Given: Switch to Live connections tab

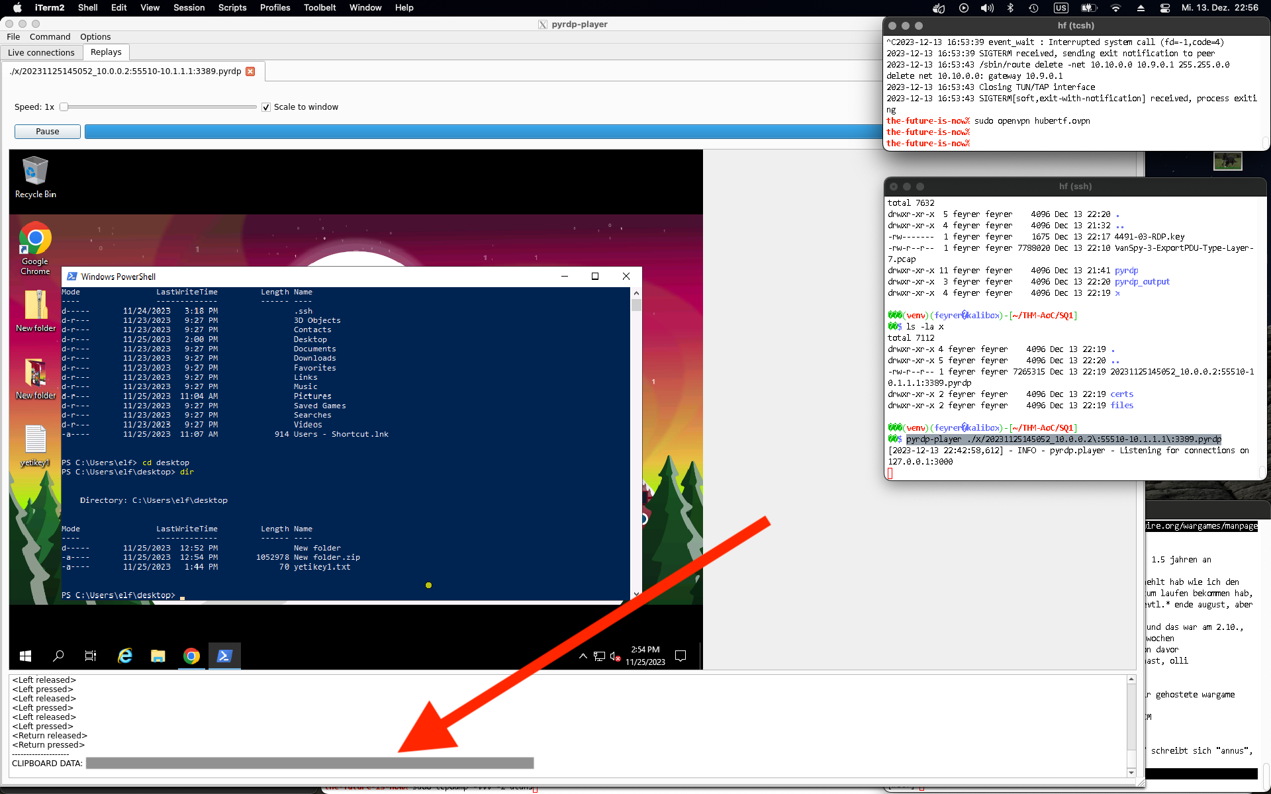Looking at the screenshot, I should pyautogui.click(x=41, y=52).
